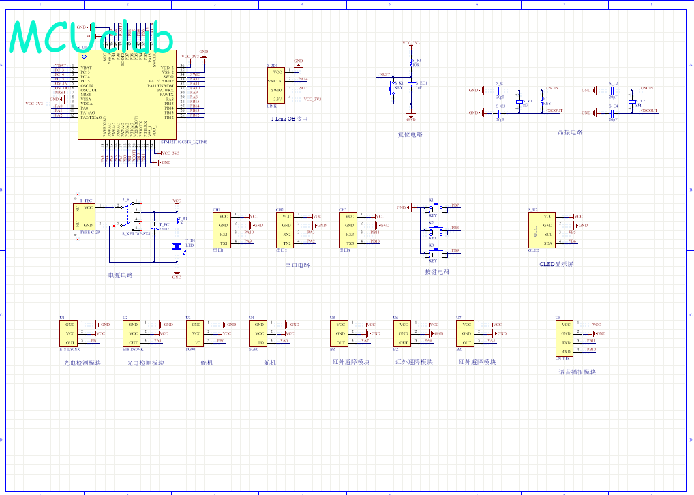694x495 pixels.
Task: Select the CH3 serial port connector
Action: (x=348, y=230)
